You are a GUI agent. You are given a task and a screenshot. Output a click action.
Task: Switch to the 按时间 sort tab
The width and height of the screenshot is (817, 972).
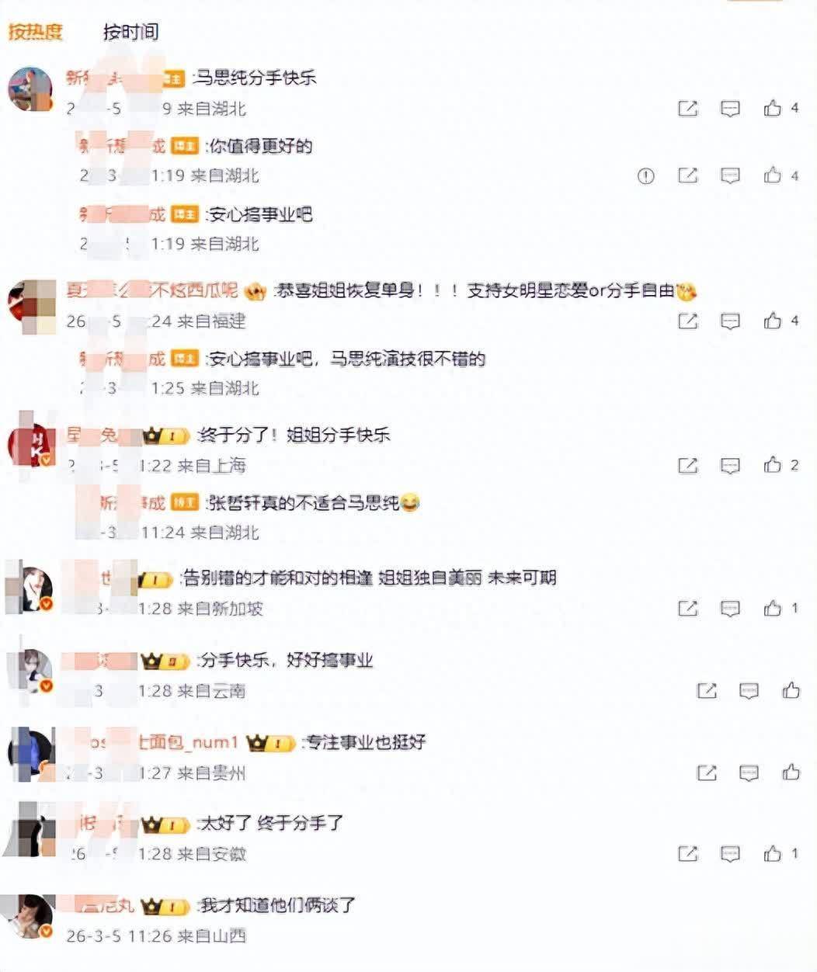(130, 32)
